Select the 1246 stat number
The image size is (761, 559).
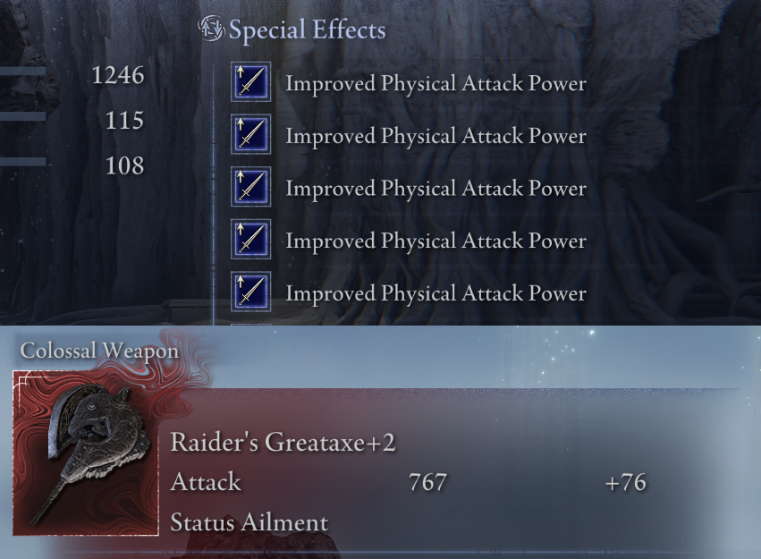click(118, 75)
